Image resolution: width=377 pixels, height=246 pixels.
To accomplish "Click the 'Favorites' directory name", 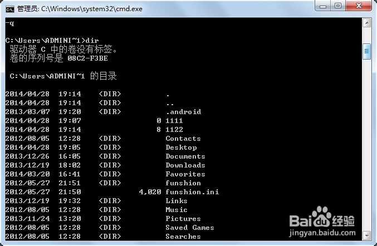I will tap(185, 174).
